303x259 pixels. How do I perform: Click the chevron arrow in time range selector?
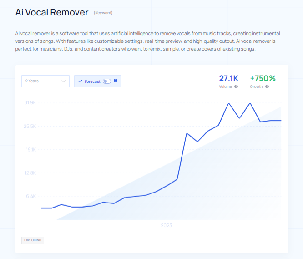pos(63,81)
